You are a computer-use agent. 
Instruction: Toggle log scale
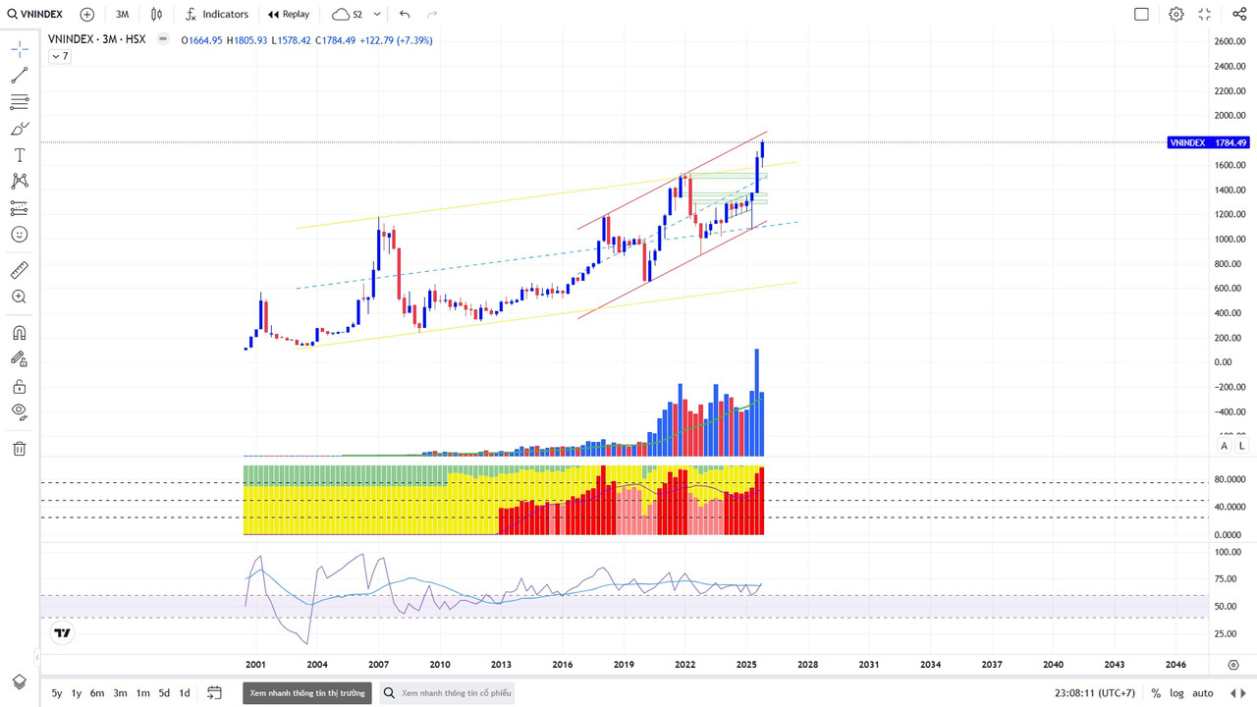coord(1176,693)
